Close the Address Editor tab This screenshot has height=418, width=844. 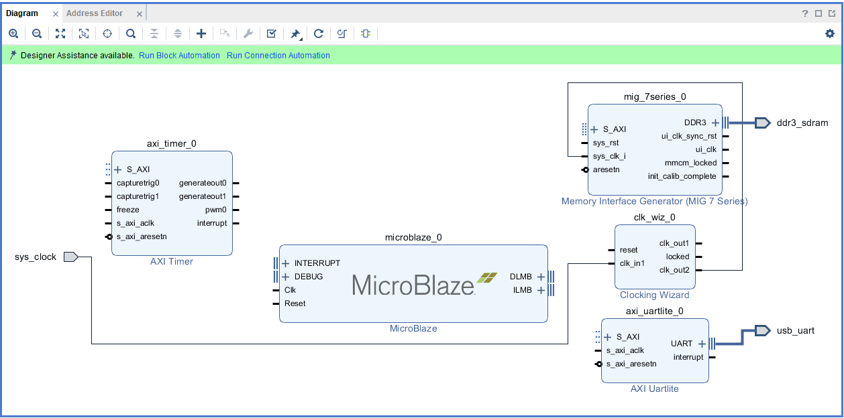tap(139, 13)
